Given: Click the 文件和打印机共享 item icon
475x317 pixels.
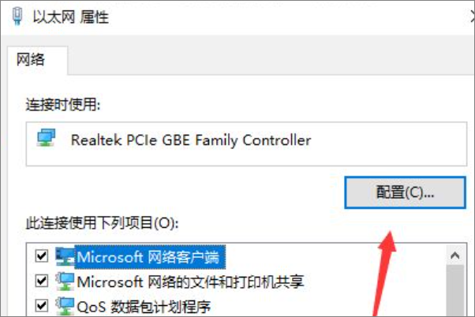Looking at the screenshot, I should coord(65,282).
